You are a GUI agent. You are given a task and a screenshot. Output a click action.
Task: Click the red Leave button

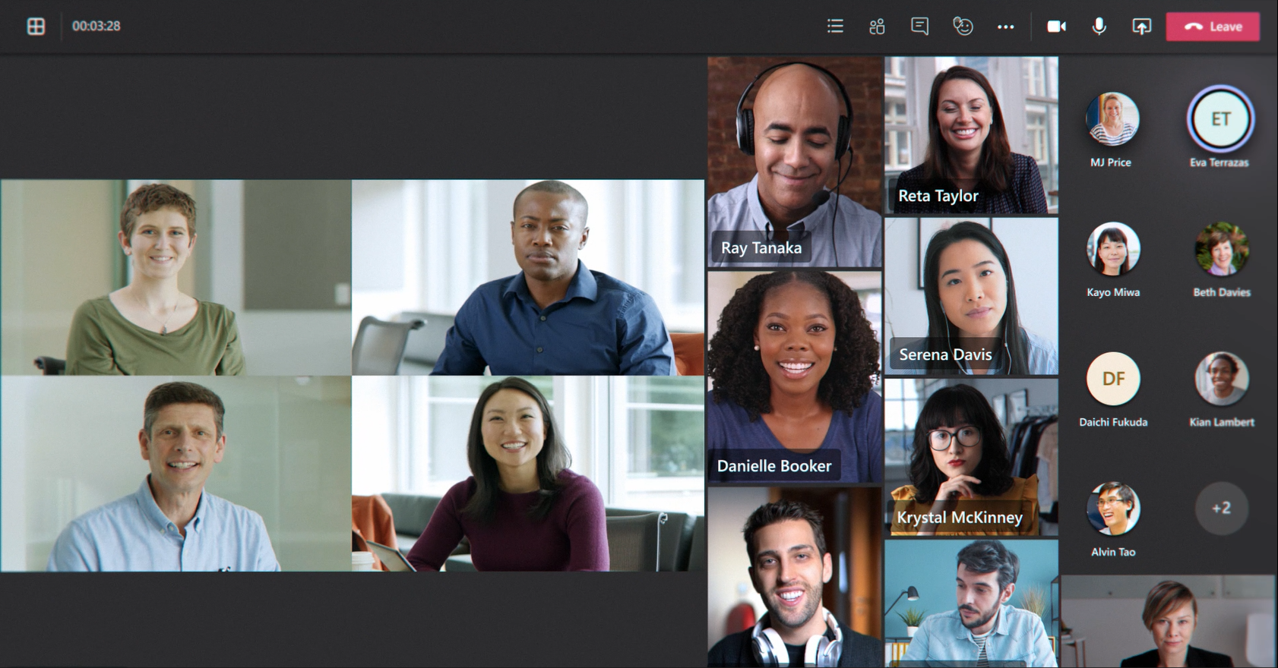pos(1213,27)
